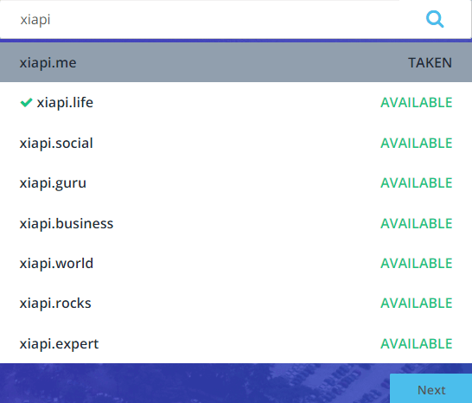Click AVAILABLE status next to xiapi.guru
Screen dimensions: 472x403
pyautogui.click(x=417, y=182)
